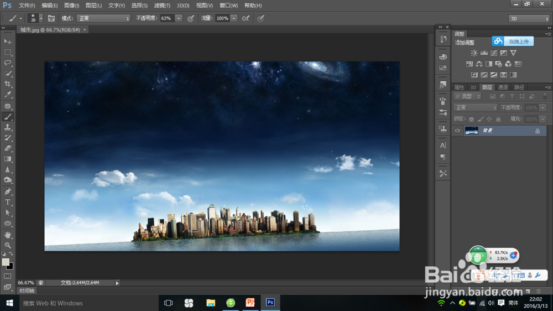The width and height of the screenshot is (553, 311).
Task: Hide the 背景 layer visibility eye
Action: [457, 131]
